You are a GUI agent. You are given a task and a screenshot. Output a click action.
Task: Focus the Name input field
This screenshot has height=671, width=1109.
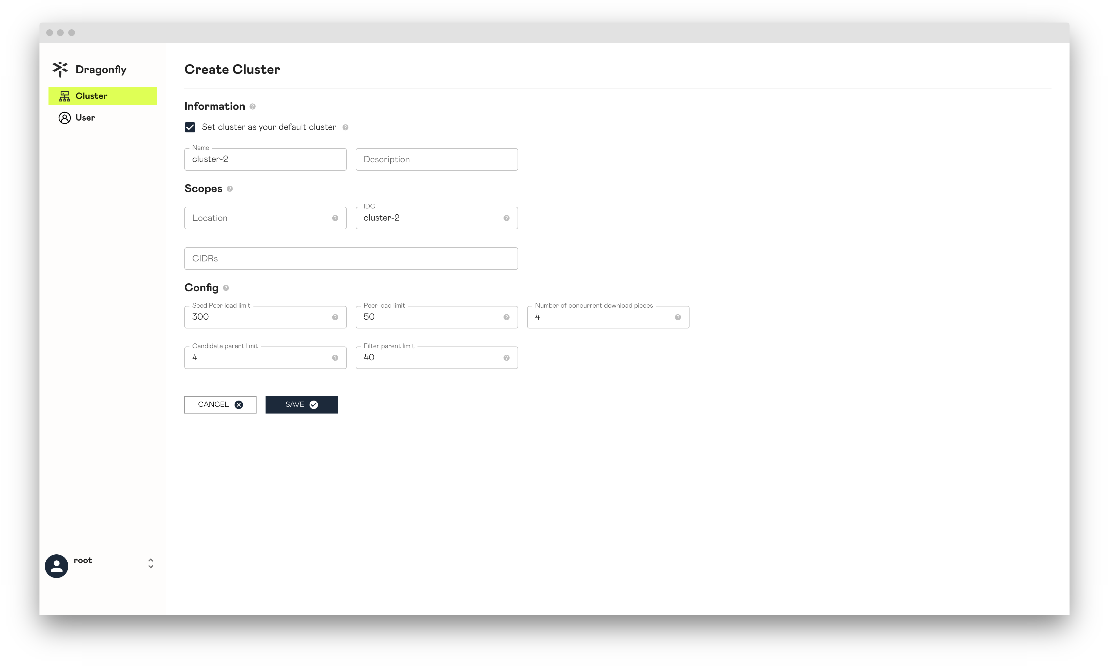pos(266,160)
